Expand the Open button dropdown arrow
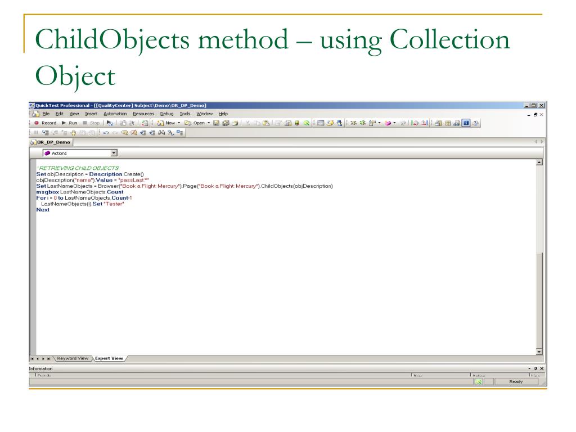576x432 pixels. coord(208,123)
